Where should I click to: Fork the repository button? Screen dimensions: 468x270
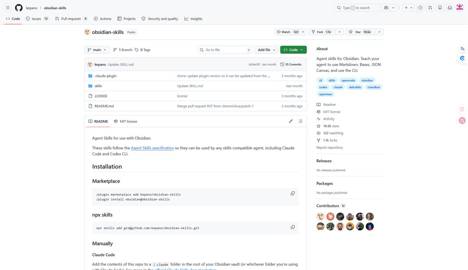[322, 32]
